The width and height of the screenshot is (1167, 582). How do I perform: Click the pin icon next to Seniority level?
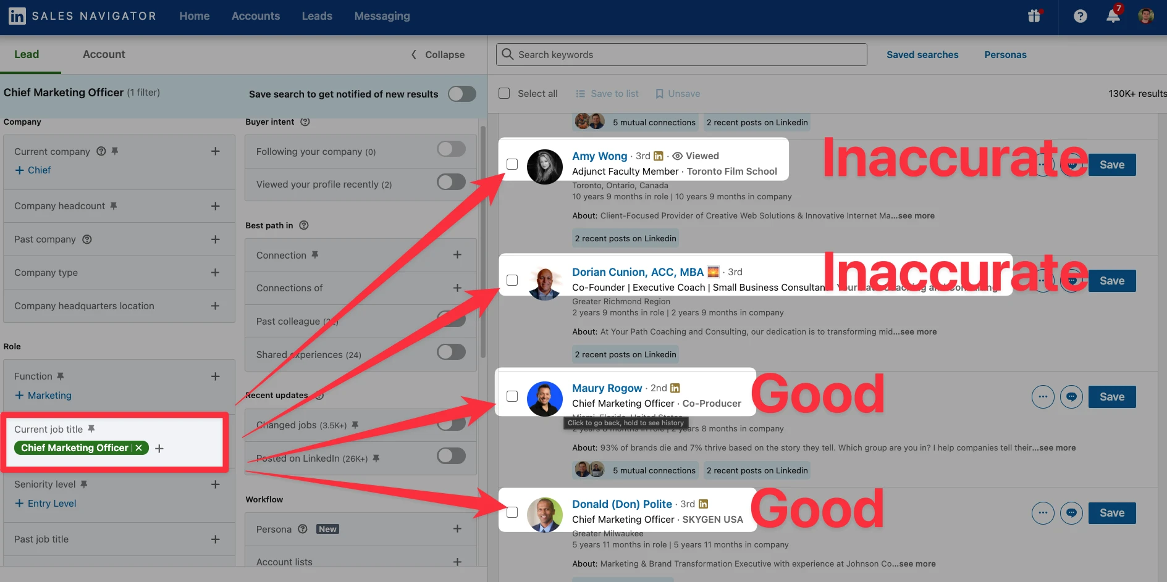click(84, 484)
